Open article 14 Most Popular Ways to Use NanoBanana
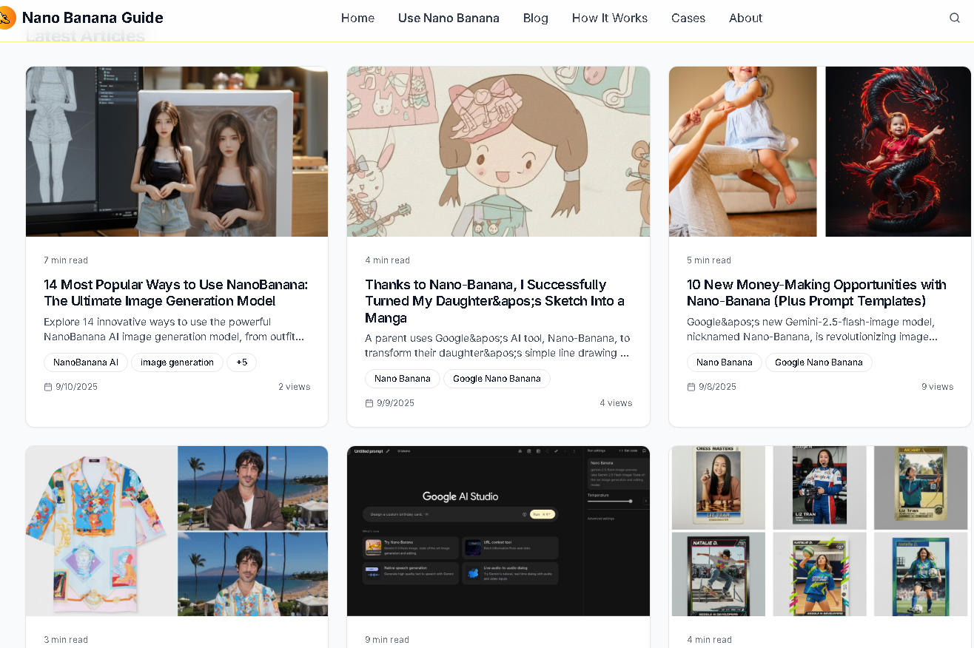Screen dimensions: 974x648 coord(176,293)
